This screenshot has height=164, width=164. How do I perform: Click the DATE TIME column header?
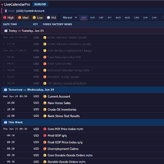(10, 24)
